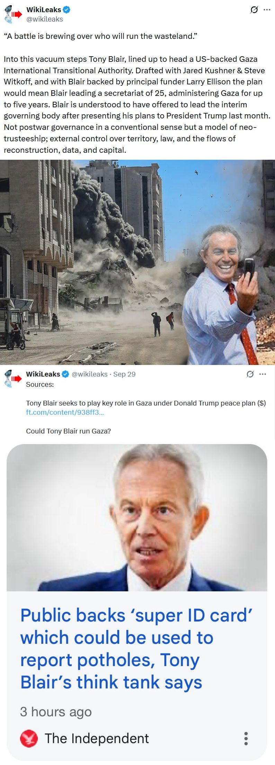Open the Tony Blair portrait article image
The width and height of the screenshot is (275, 765).
coord(137,517)
